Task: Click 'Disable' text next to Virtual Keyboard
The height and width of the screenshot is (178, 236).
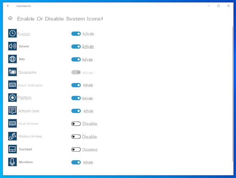Action: pos(90,124)
